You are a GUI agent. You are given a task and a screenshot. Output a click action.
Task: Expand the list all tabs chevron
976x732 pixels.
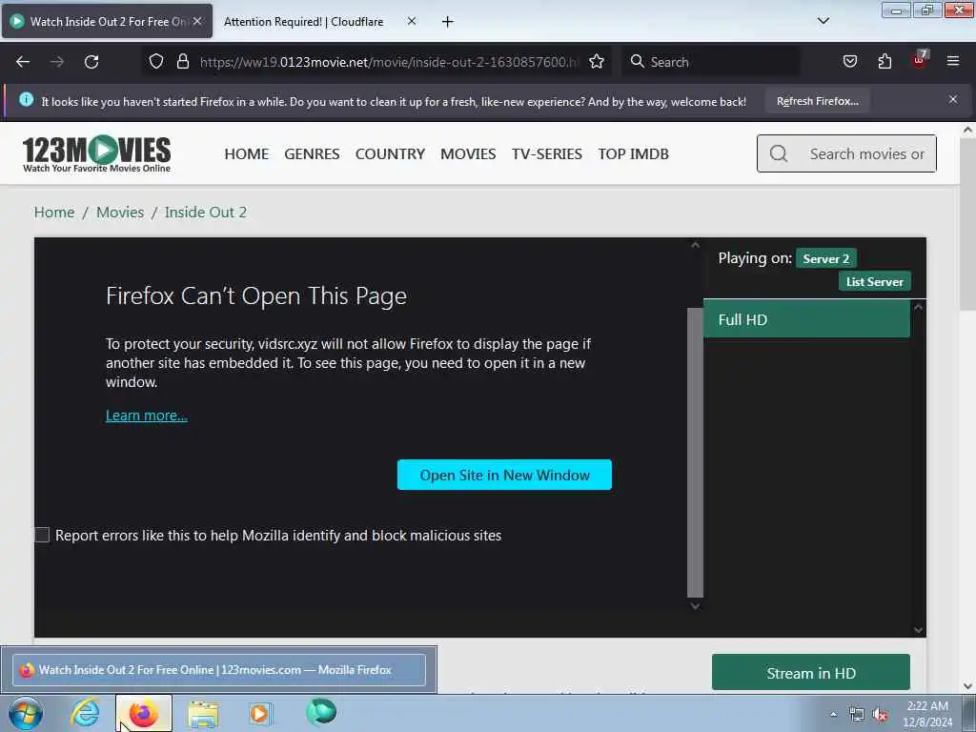click(x=823, y=21)
